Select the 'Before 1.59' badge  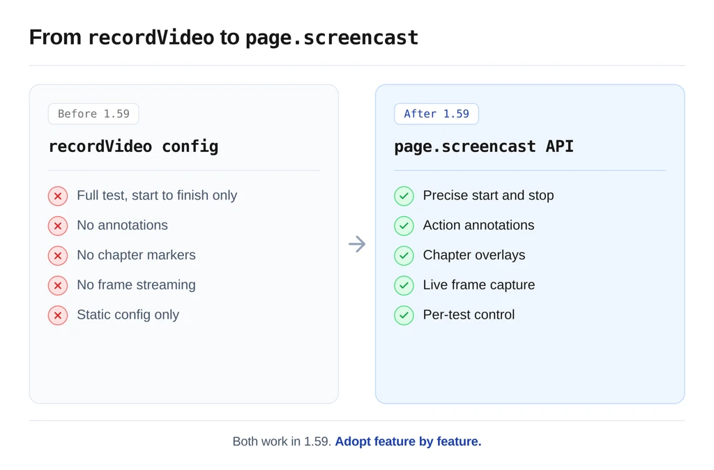(x=93, y=114)
